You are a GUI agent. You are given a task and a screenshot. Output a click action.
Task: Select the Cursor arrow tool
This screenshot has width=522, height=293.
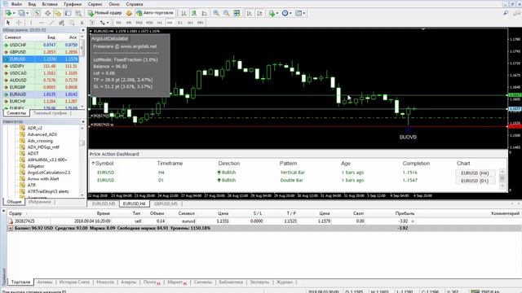pyautogui.click(x=8, y=23)
